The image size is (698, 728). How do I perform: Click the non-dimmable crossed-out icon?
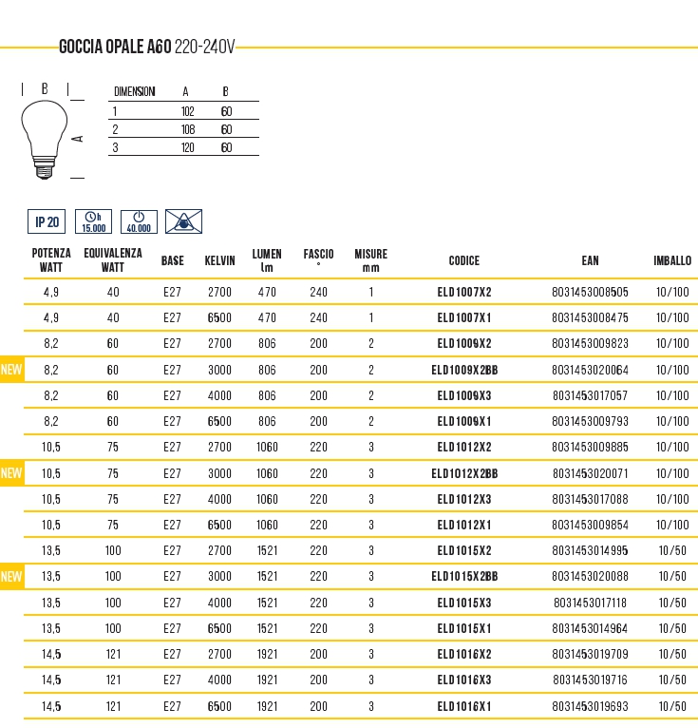(x=183, y=222)
